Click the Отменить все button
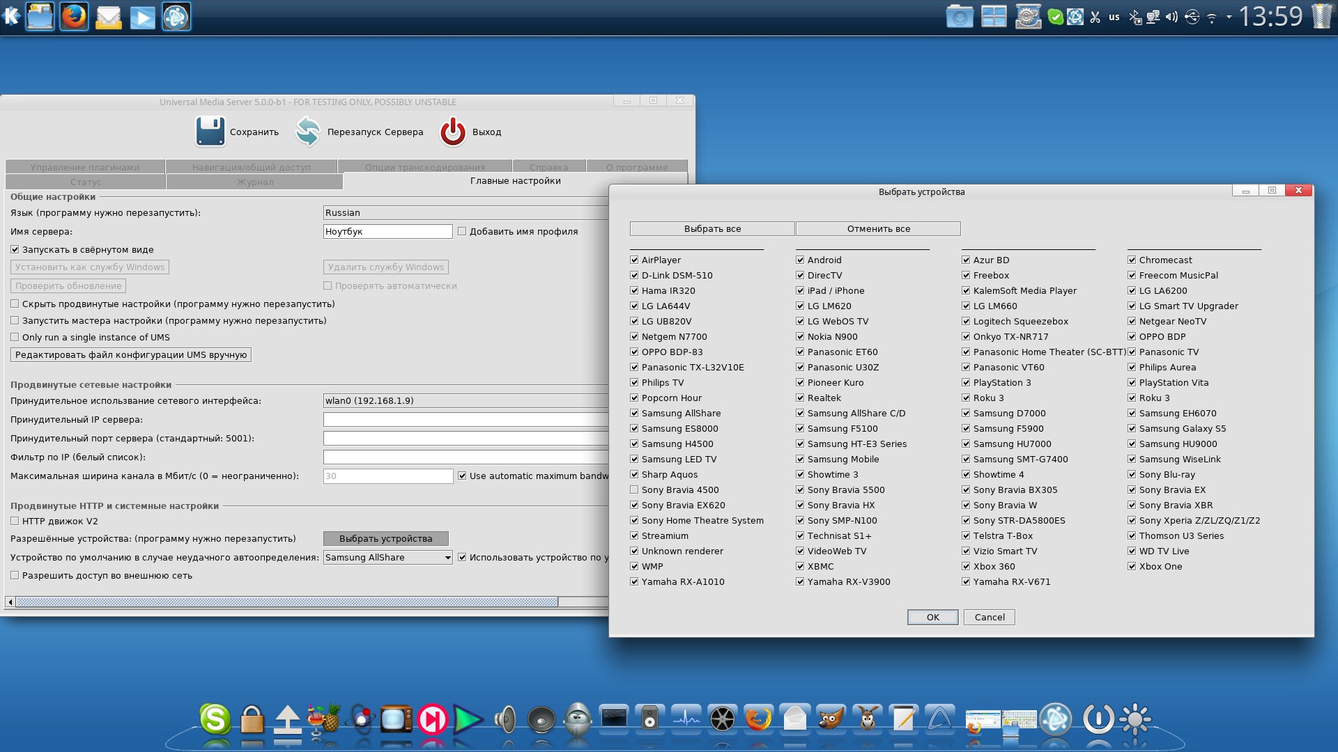1338x752 pixels. pyautogui.click(x=878, y=229)
